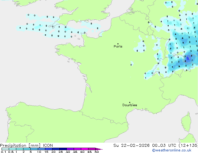Image resolution: width=198 pixels, height=153 pixels.
Task: Select the dot marker above Dourbies
Action: (x=130, y=102)
